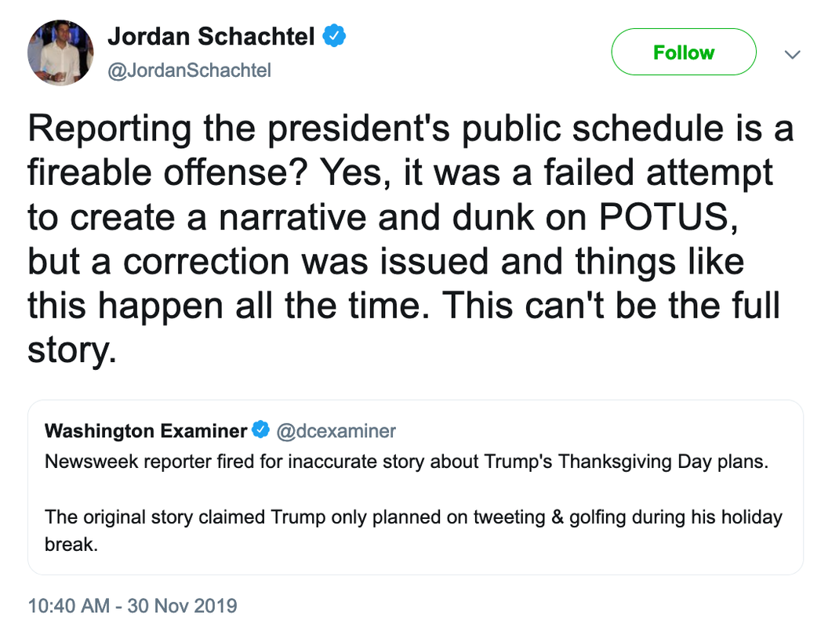
Task: Click 'The original story claimed' paragraph
Action: click(157, 516)
